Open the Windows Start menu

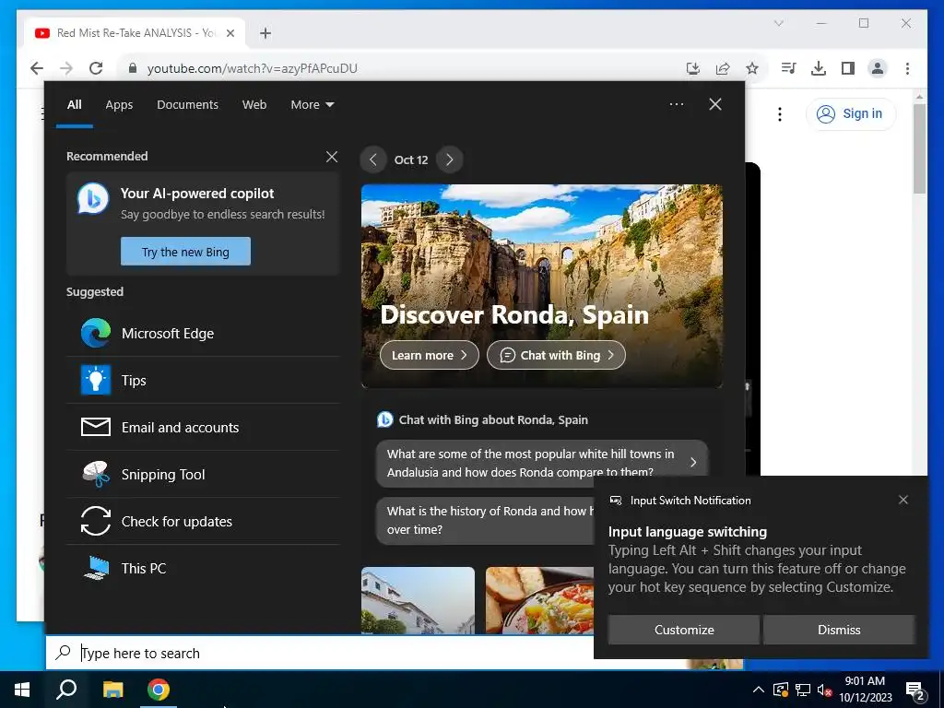tap(22, 690)
